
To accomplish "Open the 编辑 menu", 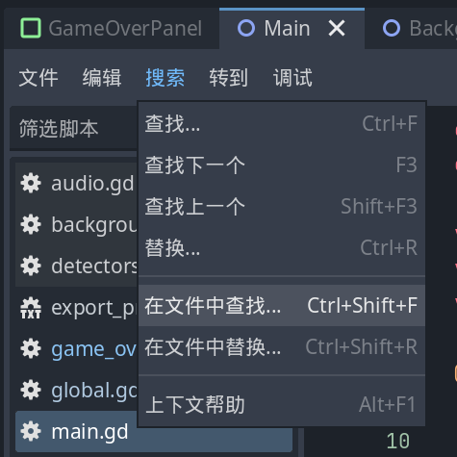I will pyautogui.click(x=102, y=78).
